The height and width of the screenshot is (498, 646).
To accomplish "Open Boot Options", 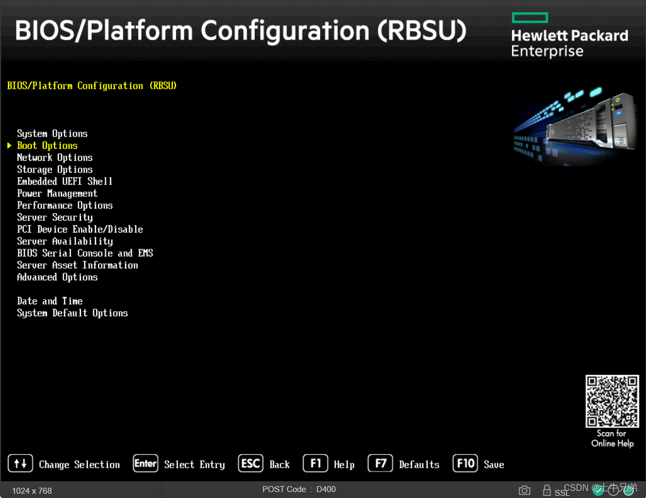I will coord(47,145).
